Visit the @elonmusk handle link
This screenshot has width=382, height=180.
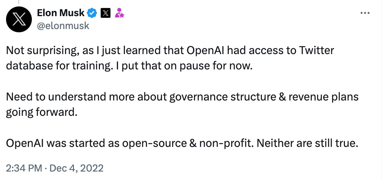[x=63, y=25]
